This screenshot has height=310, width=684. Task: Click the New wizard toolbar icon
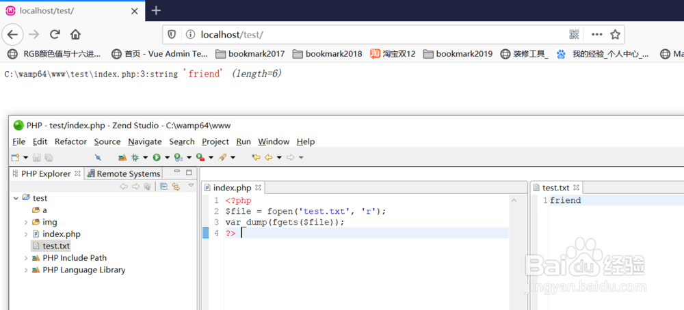pos(15,157)
